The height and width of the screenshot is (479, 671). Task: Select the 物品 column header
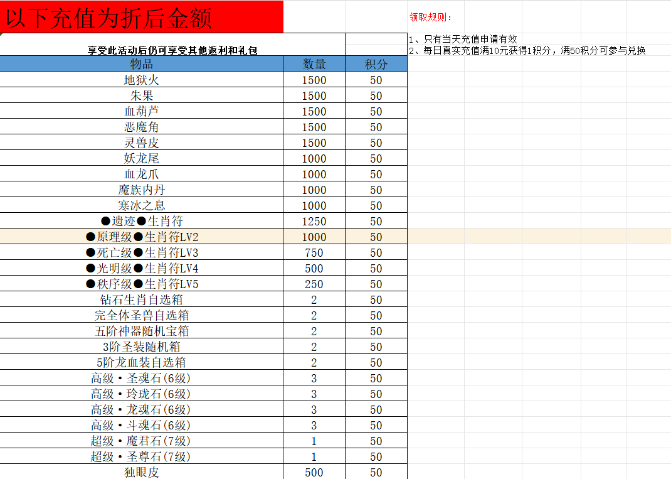pyautogui.click(x=141, y=64)
